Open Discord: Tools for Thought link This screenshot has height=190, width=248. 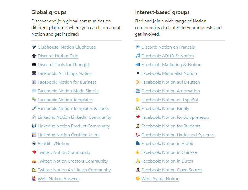[x=64, y=65]
